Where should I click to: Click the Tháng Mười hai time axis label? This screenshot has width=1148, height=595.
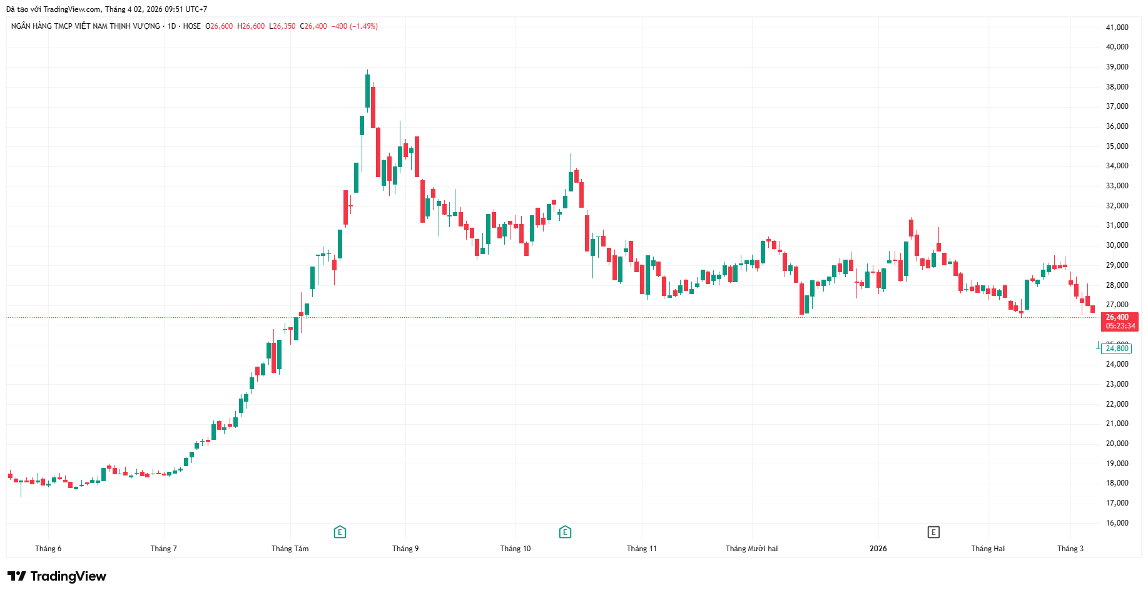tap(751, 549)
